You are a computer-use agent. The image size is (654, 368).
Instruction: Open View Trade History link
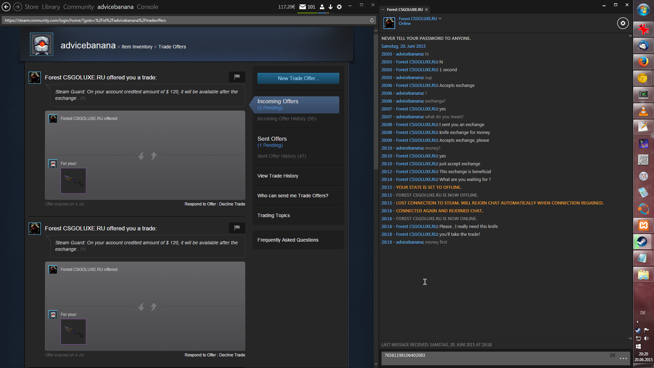278,176
